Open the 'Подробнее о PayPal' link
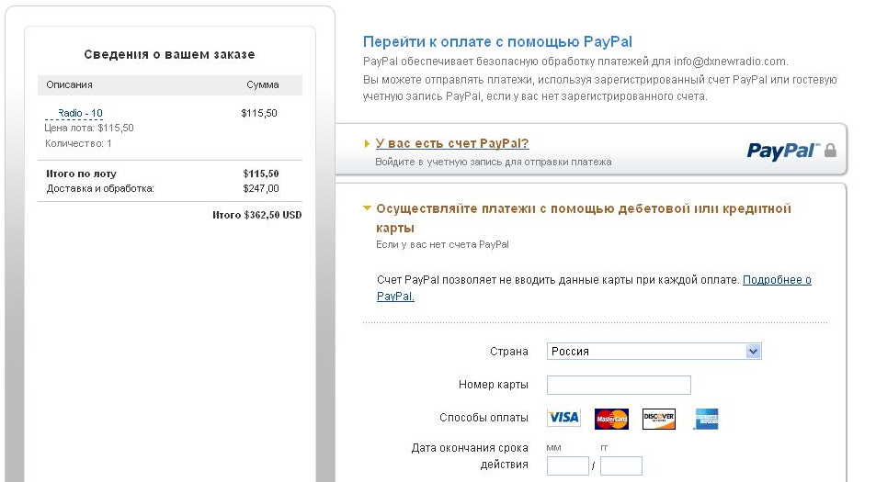 pyautogui.click(x=594, y=288)
